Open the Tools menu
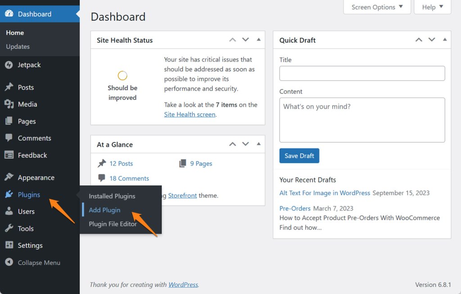This screenshot has height=294, width=461. [26, 228]
